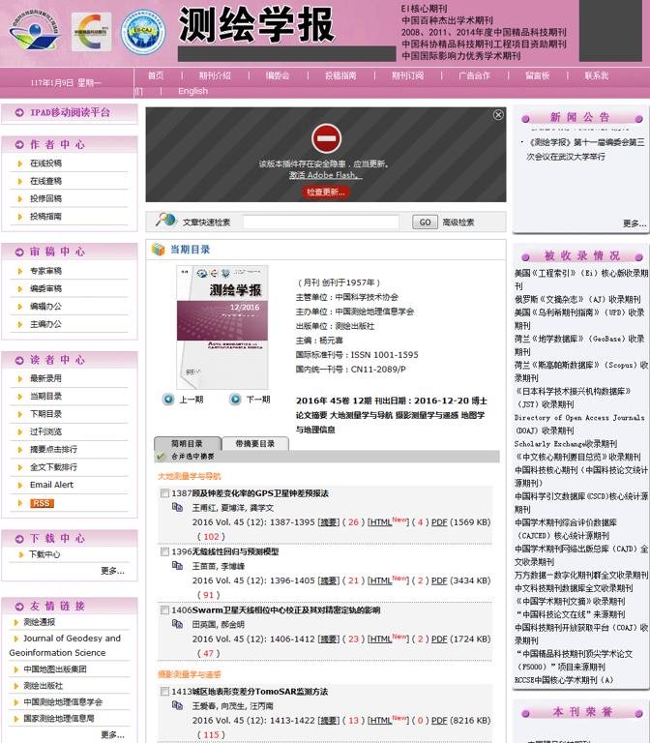Click the colorful C logo in header
The image size is (650, 743).
(x=91, y=32)
